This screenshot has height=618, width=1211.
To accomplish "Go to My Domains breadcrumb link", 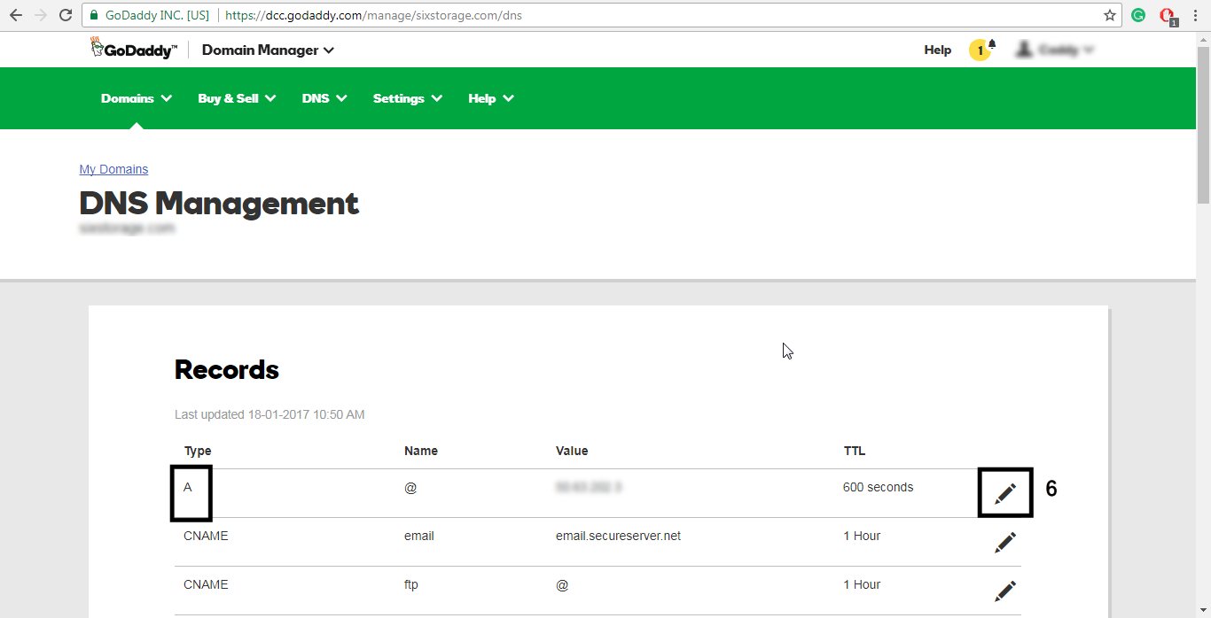I will coord(113,169).
